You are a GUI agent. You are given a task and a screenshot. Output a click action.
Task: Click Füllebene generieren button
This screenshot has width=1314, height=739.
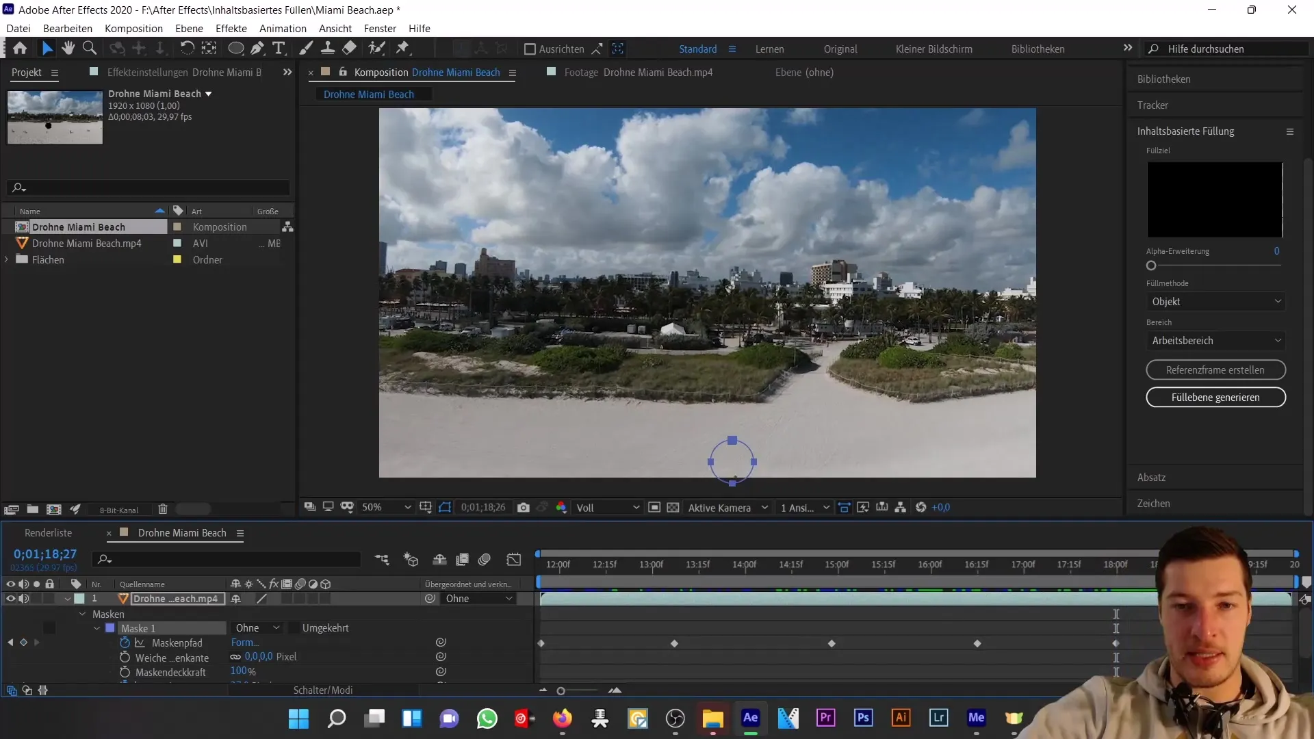coord(1215,398)
